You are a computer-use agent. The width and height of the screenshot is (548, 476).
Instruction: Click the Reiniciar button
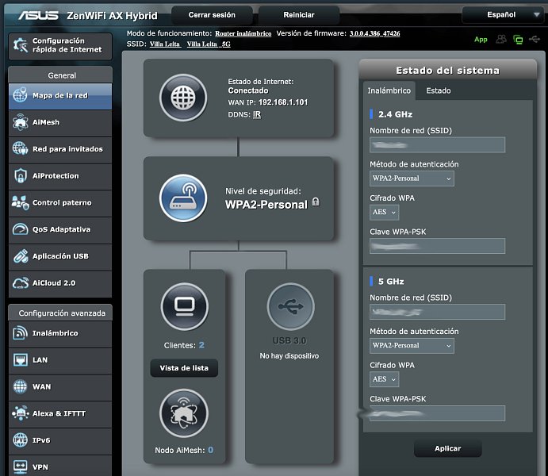[299, 15]
